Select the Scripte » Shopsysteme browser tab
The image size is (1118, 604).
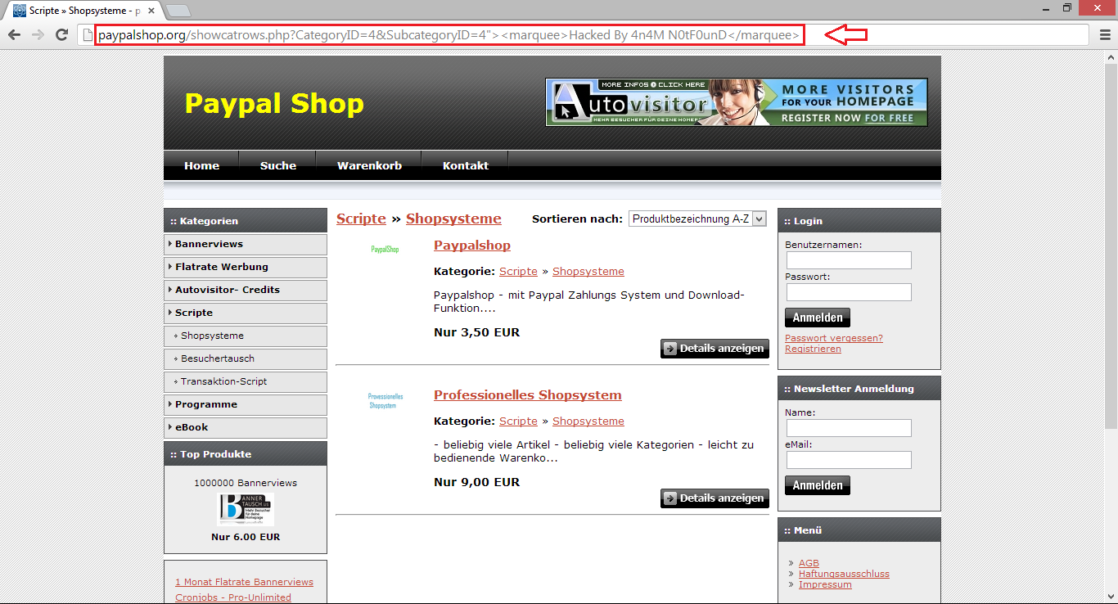click(84, 11)
